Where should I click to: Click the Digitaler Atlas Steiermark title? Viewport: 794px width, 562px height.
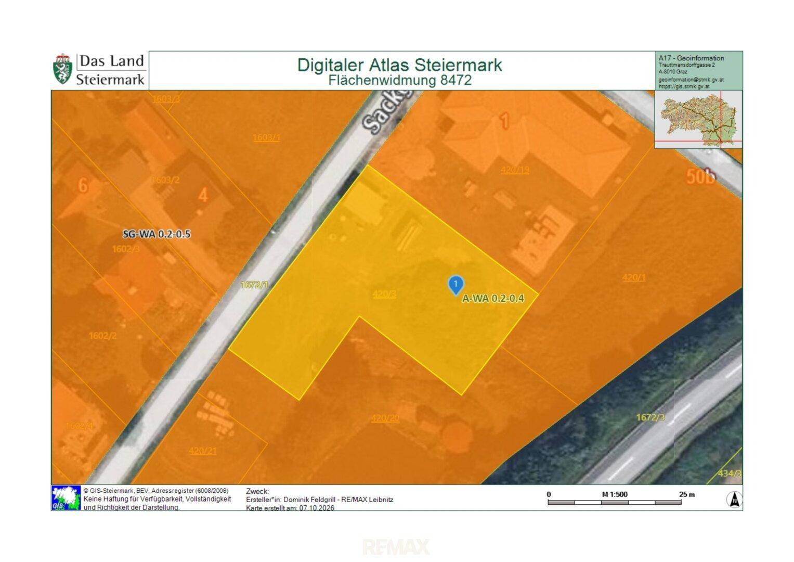coord(399,65)
